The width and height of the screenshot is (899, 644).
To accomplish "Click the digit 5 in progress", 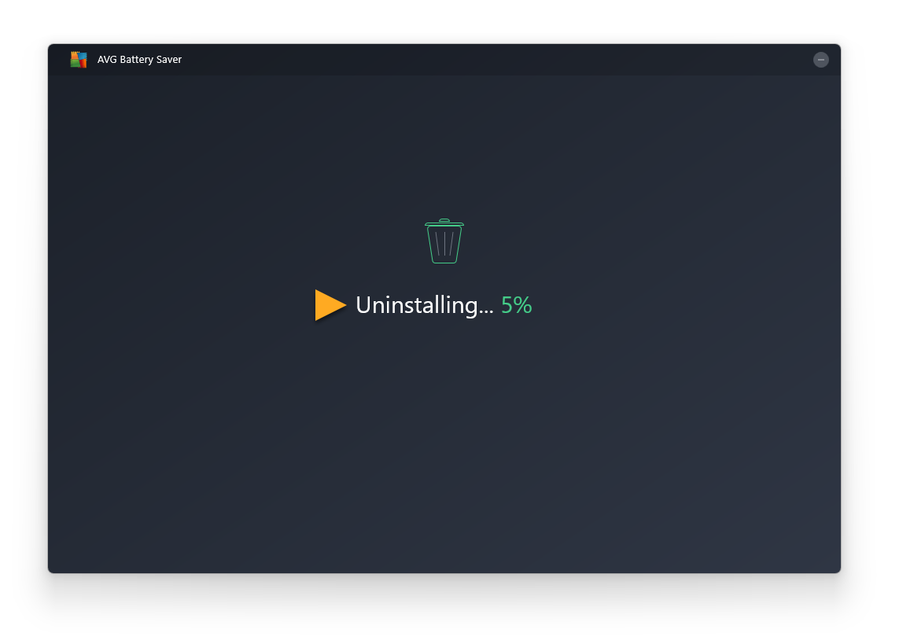I will 507,305.
